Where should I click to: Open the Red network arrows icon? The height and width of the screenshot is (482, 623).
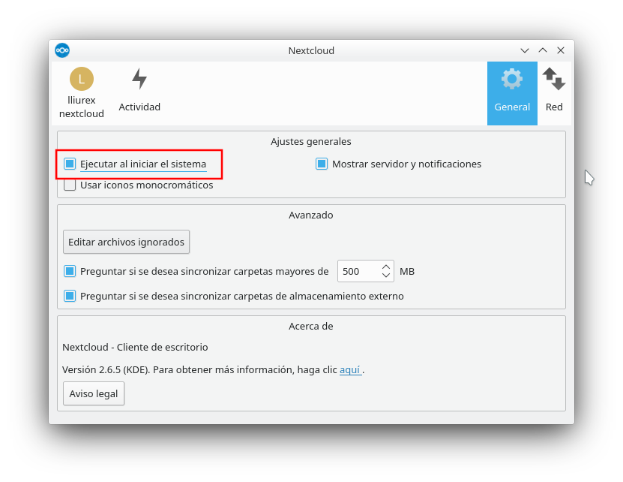(554, 79)
